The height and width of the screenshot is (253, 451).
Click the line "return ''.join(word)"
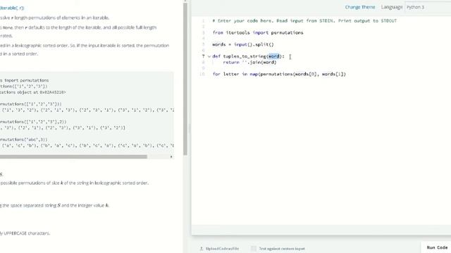click(249, 63)
